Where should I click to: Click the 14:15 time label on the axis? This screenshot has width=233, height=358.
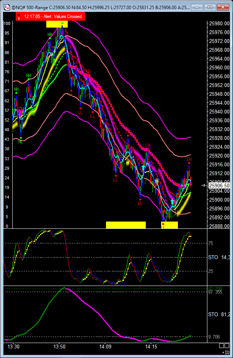tap(151, 347)
